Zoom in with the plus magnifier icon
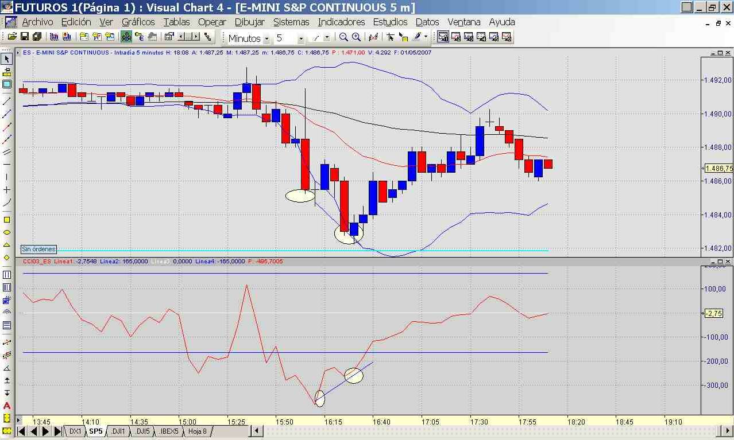734x440 pixels. point(356,37)
